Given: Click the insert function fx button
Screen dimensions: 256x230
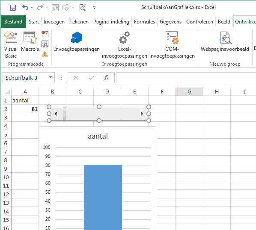Looking at the screenshot, I should click(107, 78).
